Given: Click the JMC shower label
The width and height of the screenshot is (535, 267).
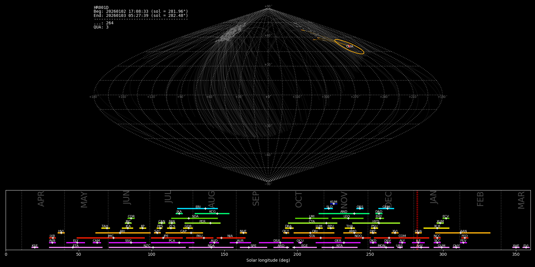Looking at the screenshot, I should point(111,236).
